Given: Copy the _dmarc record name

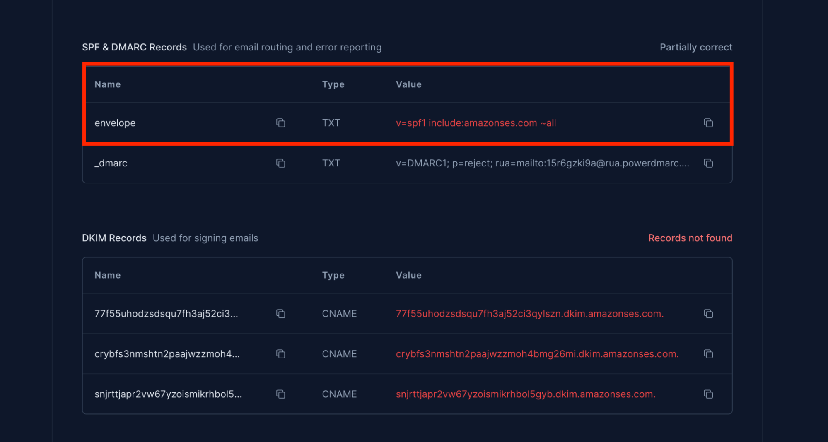Looking at the screenshot, I should pyautogui.click(x=280, y=163).
